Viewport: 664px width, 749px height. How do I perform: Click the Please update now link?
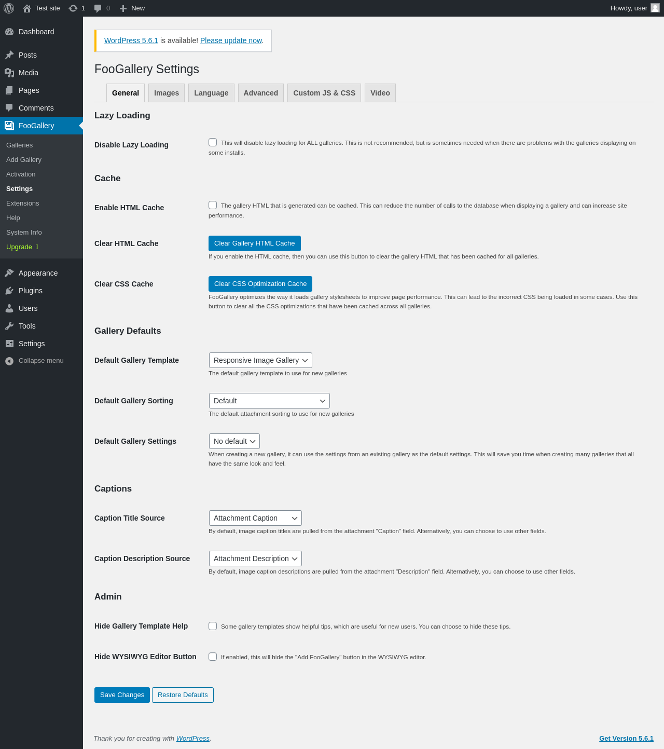tap(231, 40)
